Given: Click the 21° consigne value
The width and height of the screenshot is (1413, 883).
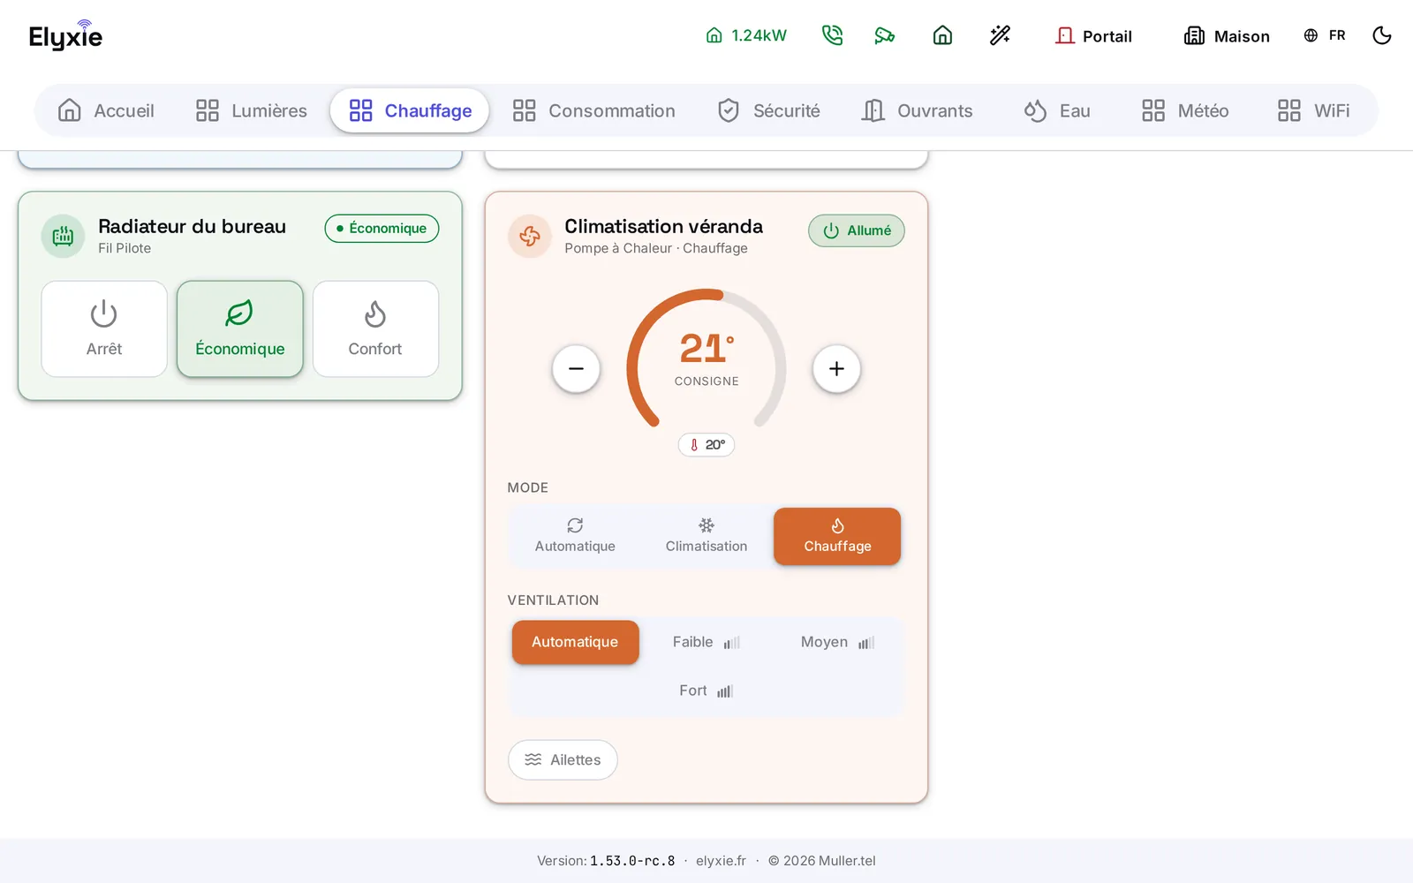Looking at the screenshot, I should tap(706, 349).
